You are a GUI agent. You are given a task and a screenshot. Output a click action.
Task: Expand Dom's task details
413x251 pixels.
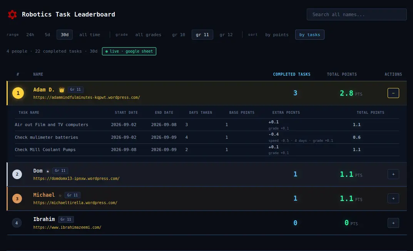coord(393,174)
